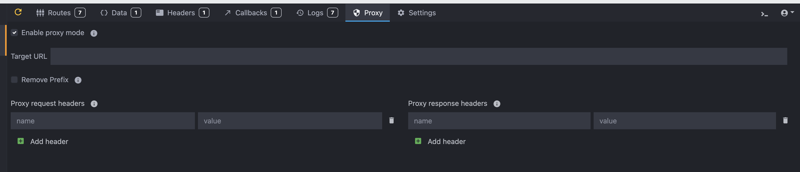
Task: Add header under Proxy request headers
Action: (x=43, y=141)
